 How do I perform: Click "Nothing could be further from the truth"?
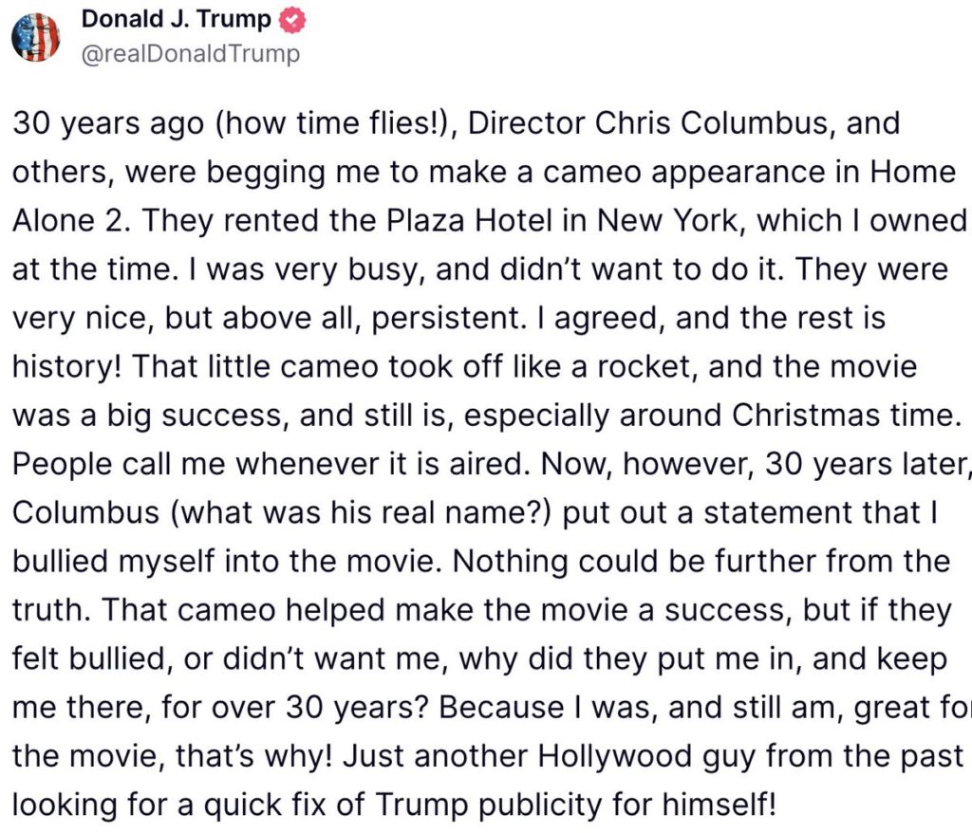(698, 560)
